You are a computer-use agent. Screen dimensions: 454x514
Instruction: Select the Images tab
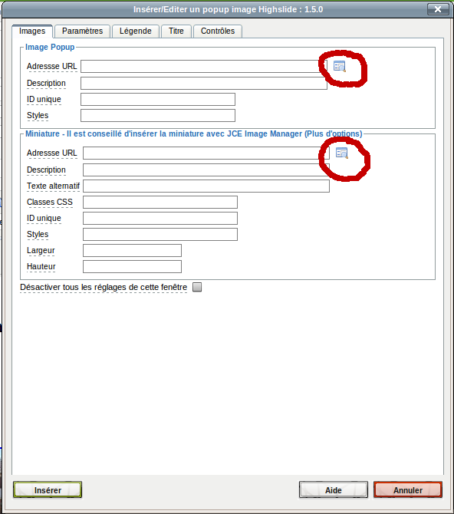click(x=32, y=31)
